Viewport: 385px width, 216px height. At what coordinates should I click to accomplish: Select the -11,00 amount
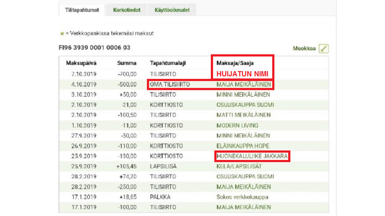pos(129,126)
